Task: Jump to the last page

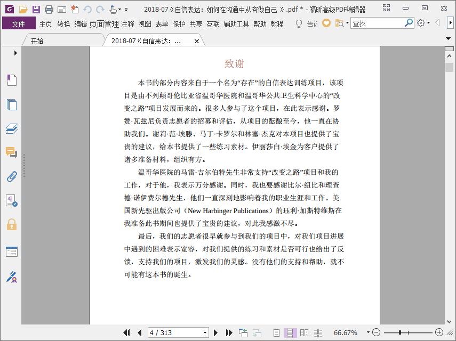Action: (229, 332)
